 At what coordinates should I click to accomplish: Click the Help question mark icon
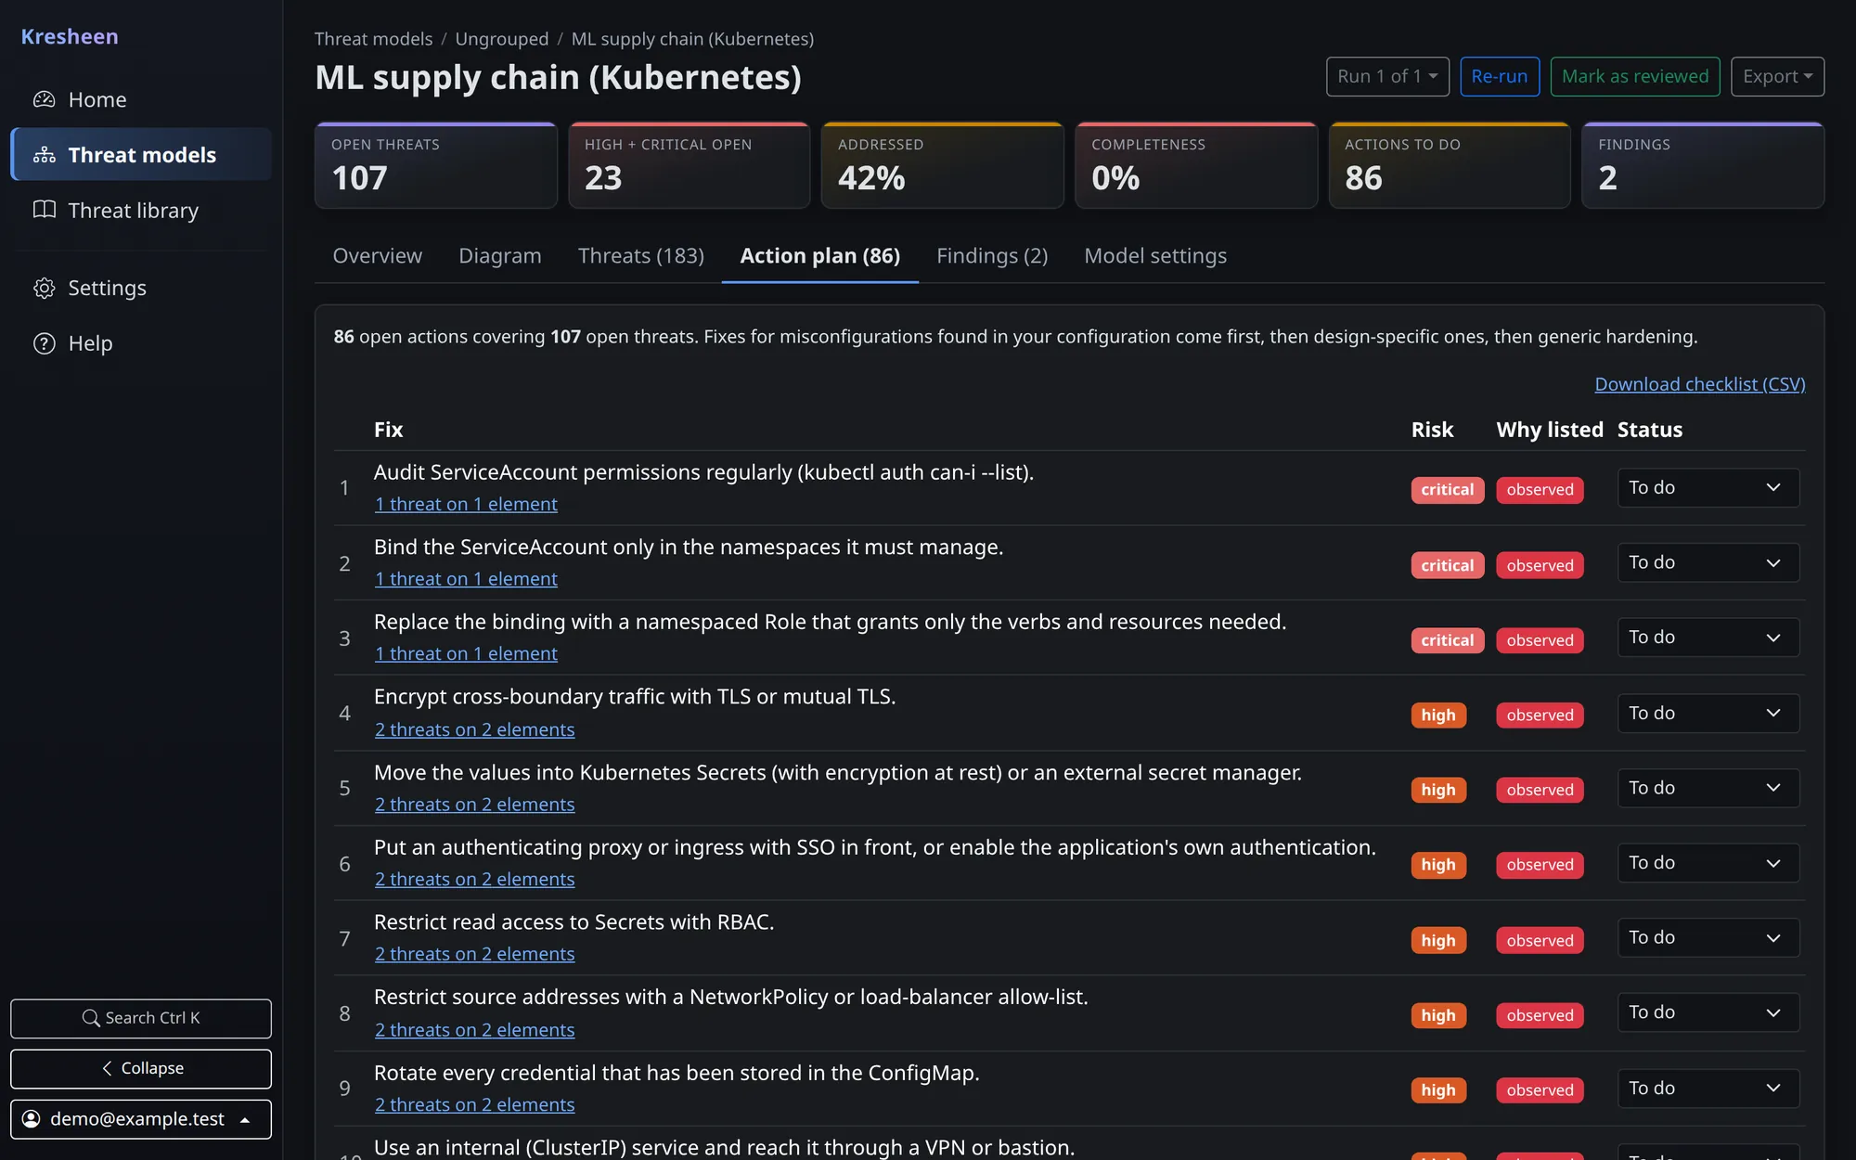point(45,343)
